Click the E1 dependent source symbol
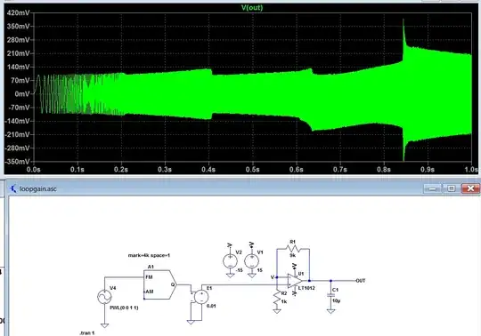481x336 pixels. [201, 297]
